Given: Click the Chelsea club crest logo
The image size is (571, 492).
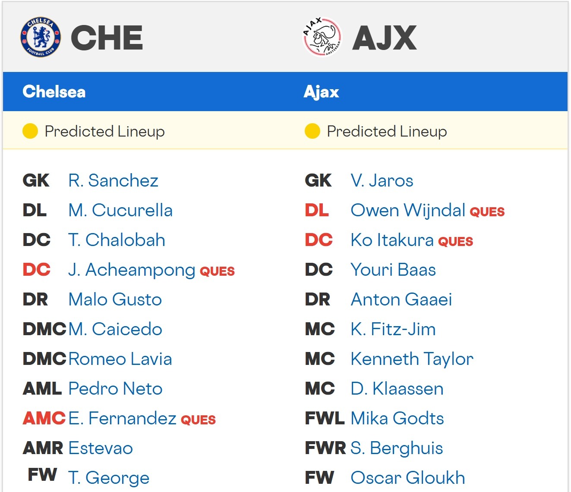Looking at the screenshot, I should [x=41, y=37].
